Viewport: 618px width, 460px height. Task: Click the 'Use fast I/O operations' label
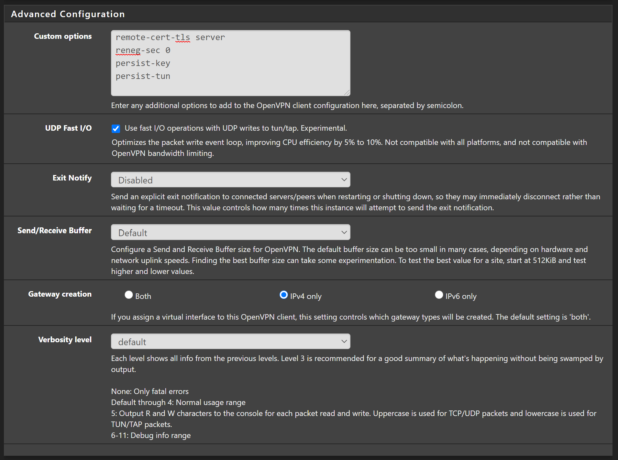(x=236, y=128)
